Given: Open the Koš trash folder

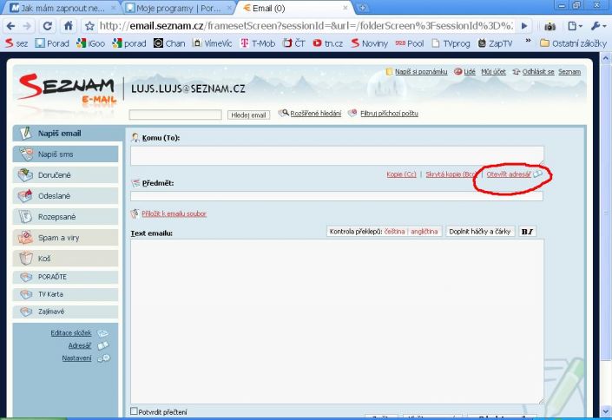Looking at the screenshot, I should point(66,259).
